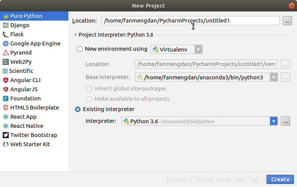This screenshot has height=187, width=297.
Task: Click the Twitter Bootstrap icon
Action: point(6,135)
